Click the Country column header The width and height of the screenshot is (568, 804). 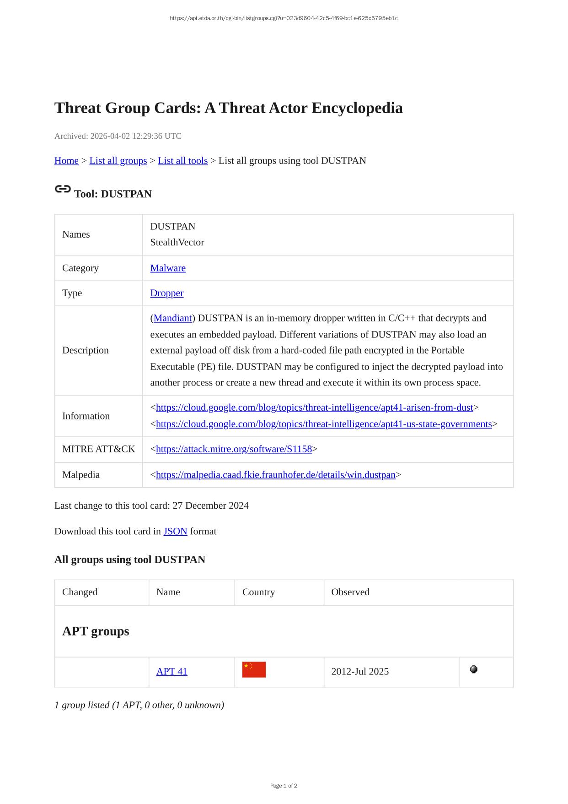coord(258,592)
